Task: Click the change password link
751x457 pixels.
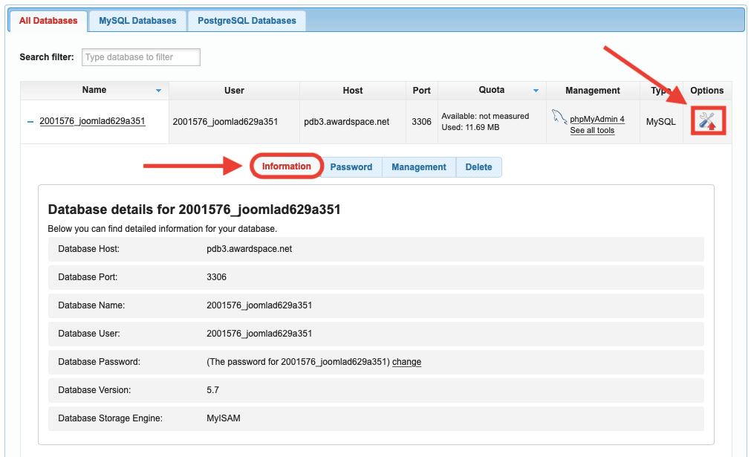Action: 406,362
